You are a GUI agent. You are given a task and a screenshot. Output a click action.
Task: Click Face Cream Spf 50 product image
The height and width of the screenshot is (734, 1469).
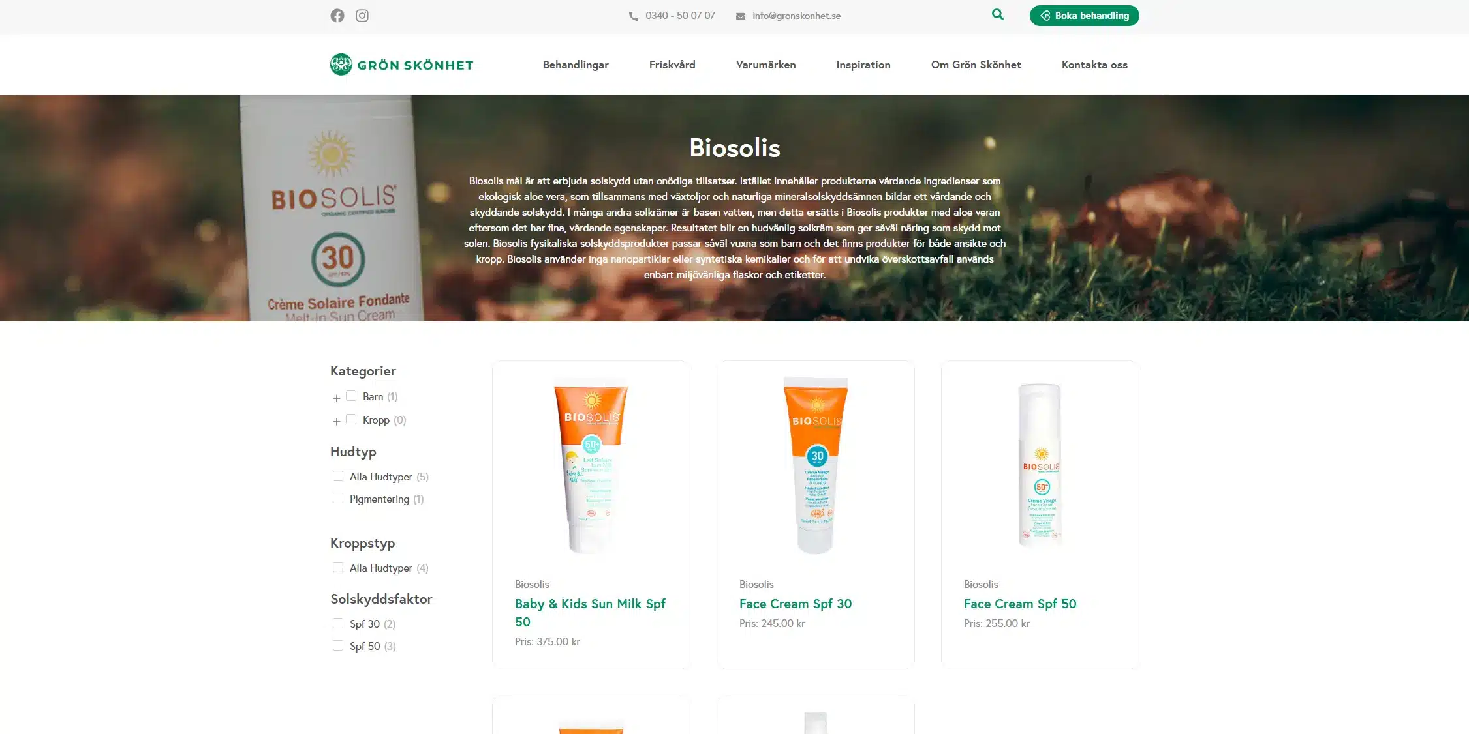tap(1040, 465)
